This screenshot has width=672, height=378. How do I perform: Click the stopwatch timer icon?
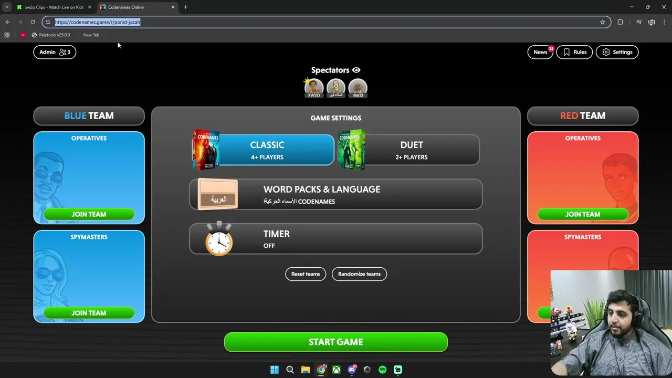pos(219,239)
